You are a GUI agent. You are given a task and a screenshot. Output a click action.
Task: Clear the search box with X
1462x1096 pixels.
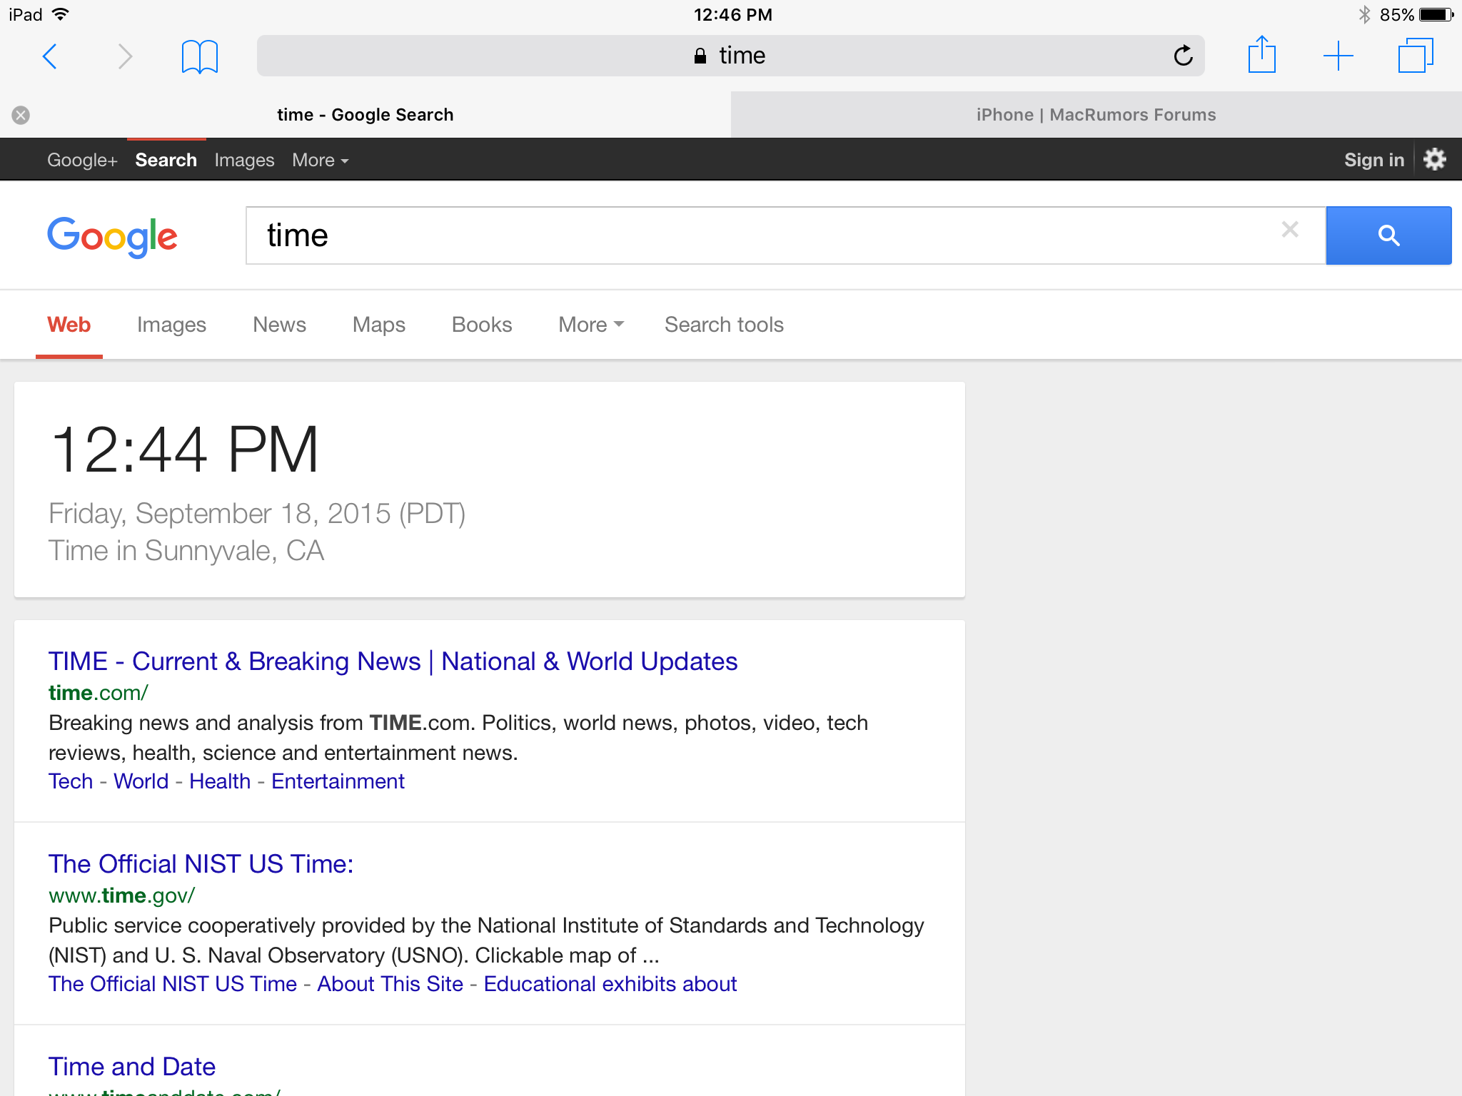pos(1289,230)
